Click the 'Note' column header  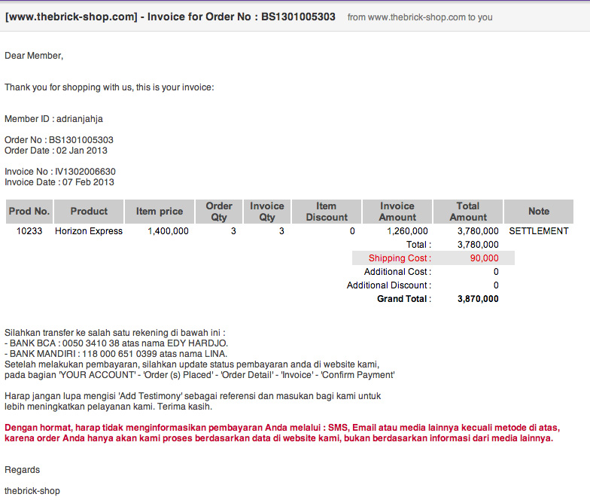pos(539,212)
